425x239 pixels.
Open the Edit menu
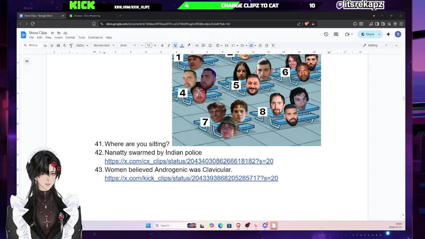tap(40, 38)
